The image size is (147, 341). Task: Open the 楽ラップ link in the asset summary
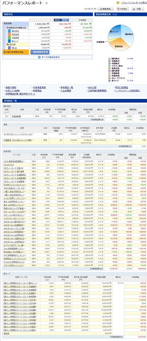click(16, 41)
